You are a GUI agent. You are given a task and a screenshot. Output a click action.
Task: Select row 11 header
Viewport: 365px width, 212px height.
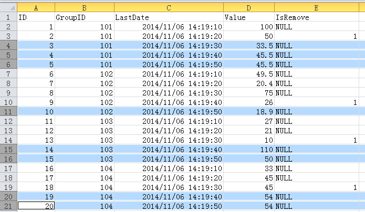8,111
